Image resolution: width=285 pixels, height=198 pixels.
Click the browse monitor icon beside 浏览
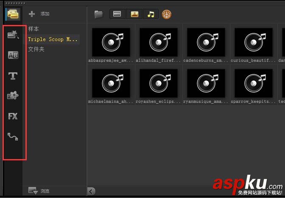(x=33, y=191)
